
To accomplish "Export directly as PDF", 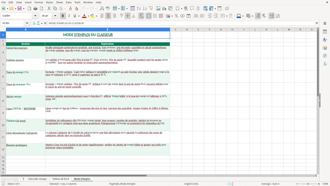I will 29,9.
